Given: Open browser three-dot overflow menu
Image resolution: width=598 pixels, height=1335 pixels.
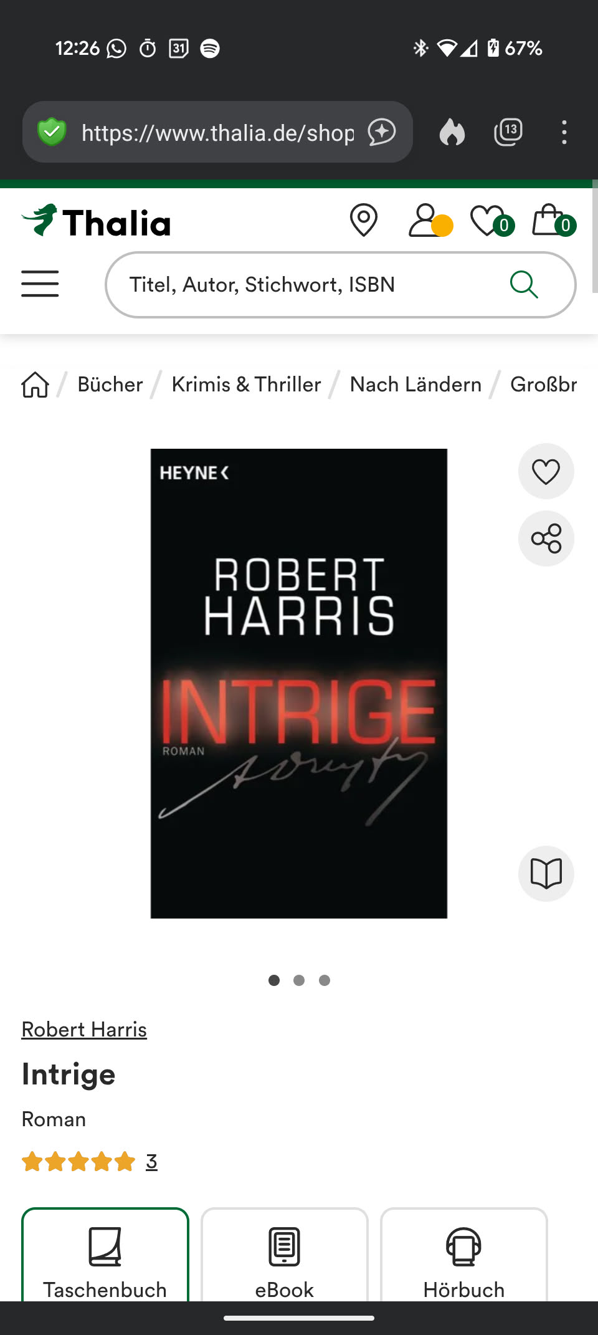Looking at the screenshot, I should click(564, 133).
